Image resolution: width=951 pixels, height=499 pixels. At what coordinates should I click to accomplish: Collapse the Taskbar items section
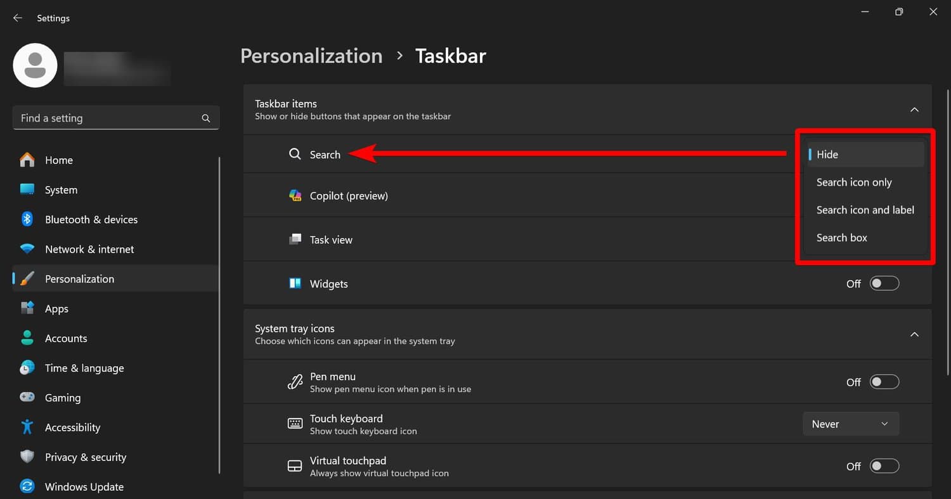[914, 109]
